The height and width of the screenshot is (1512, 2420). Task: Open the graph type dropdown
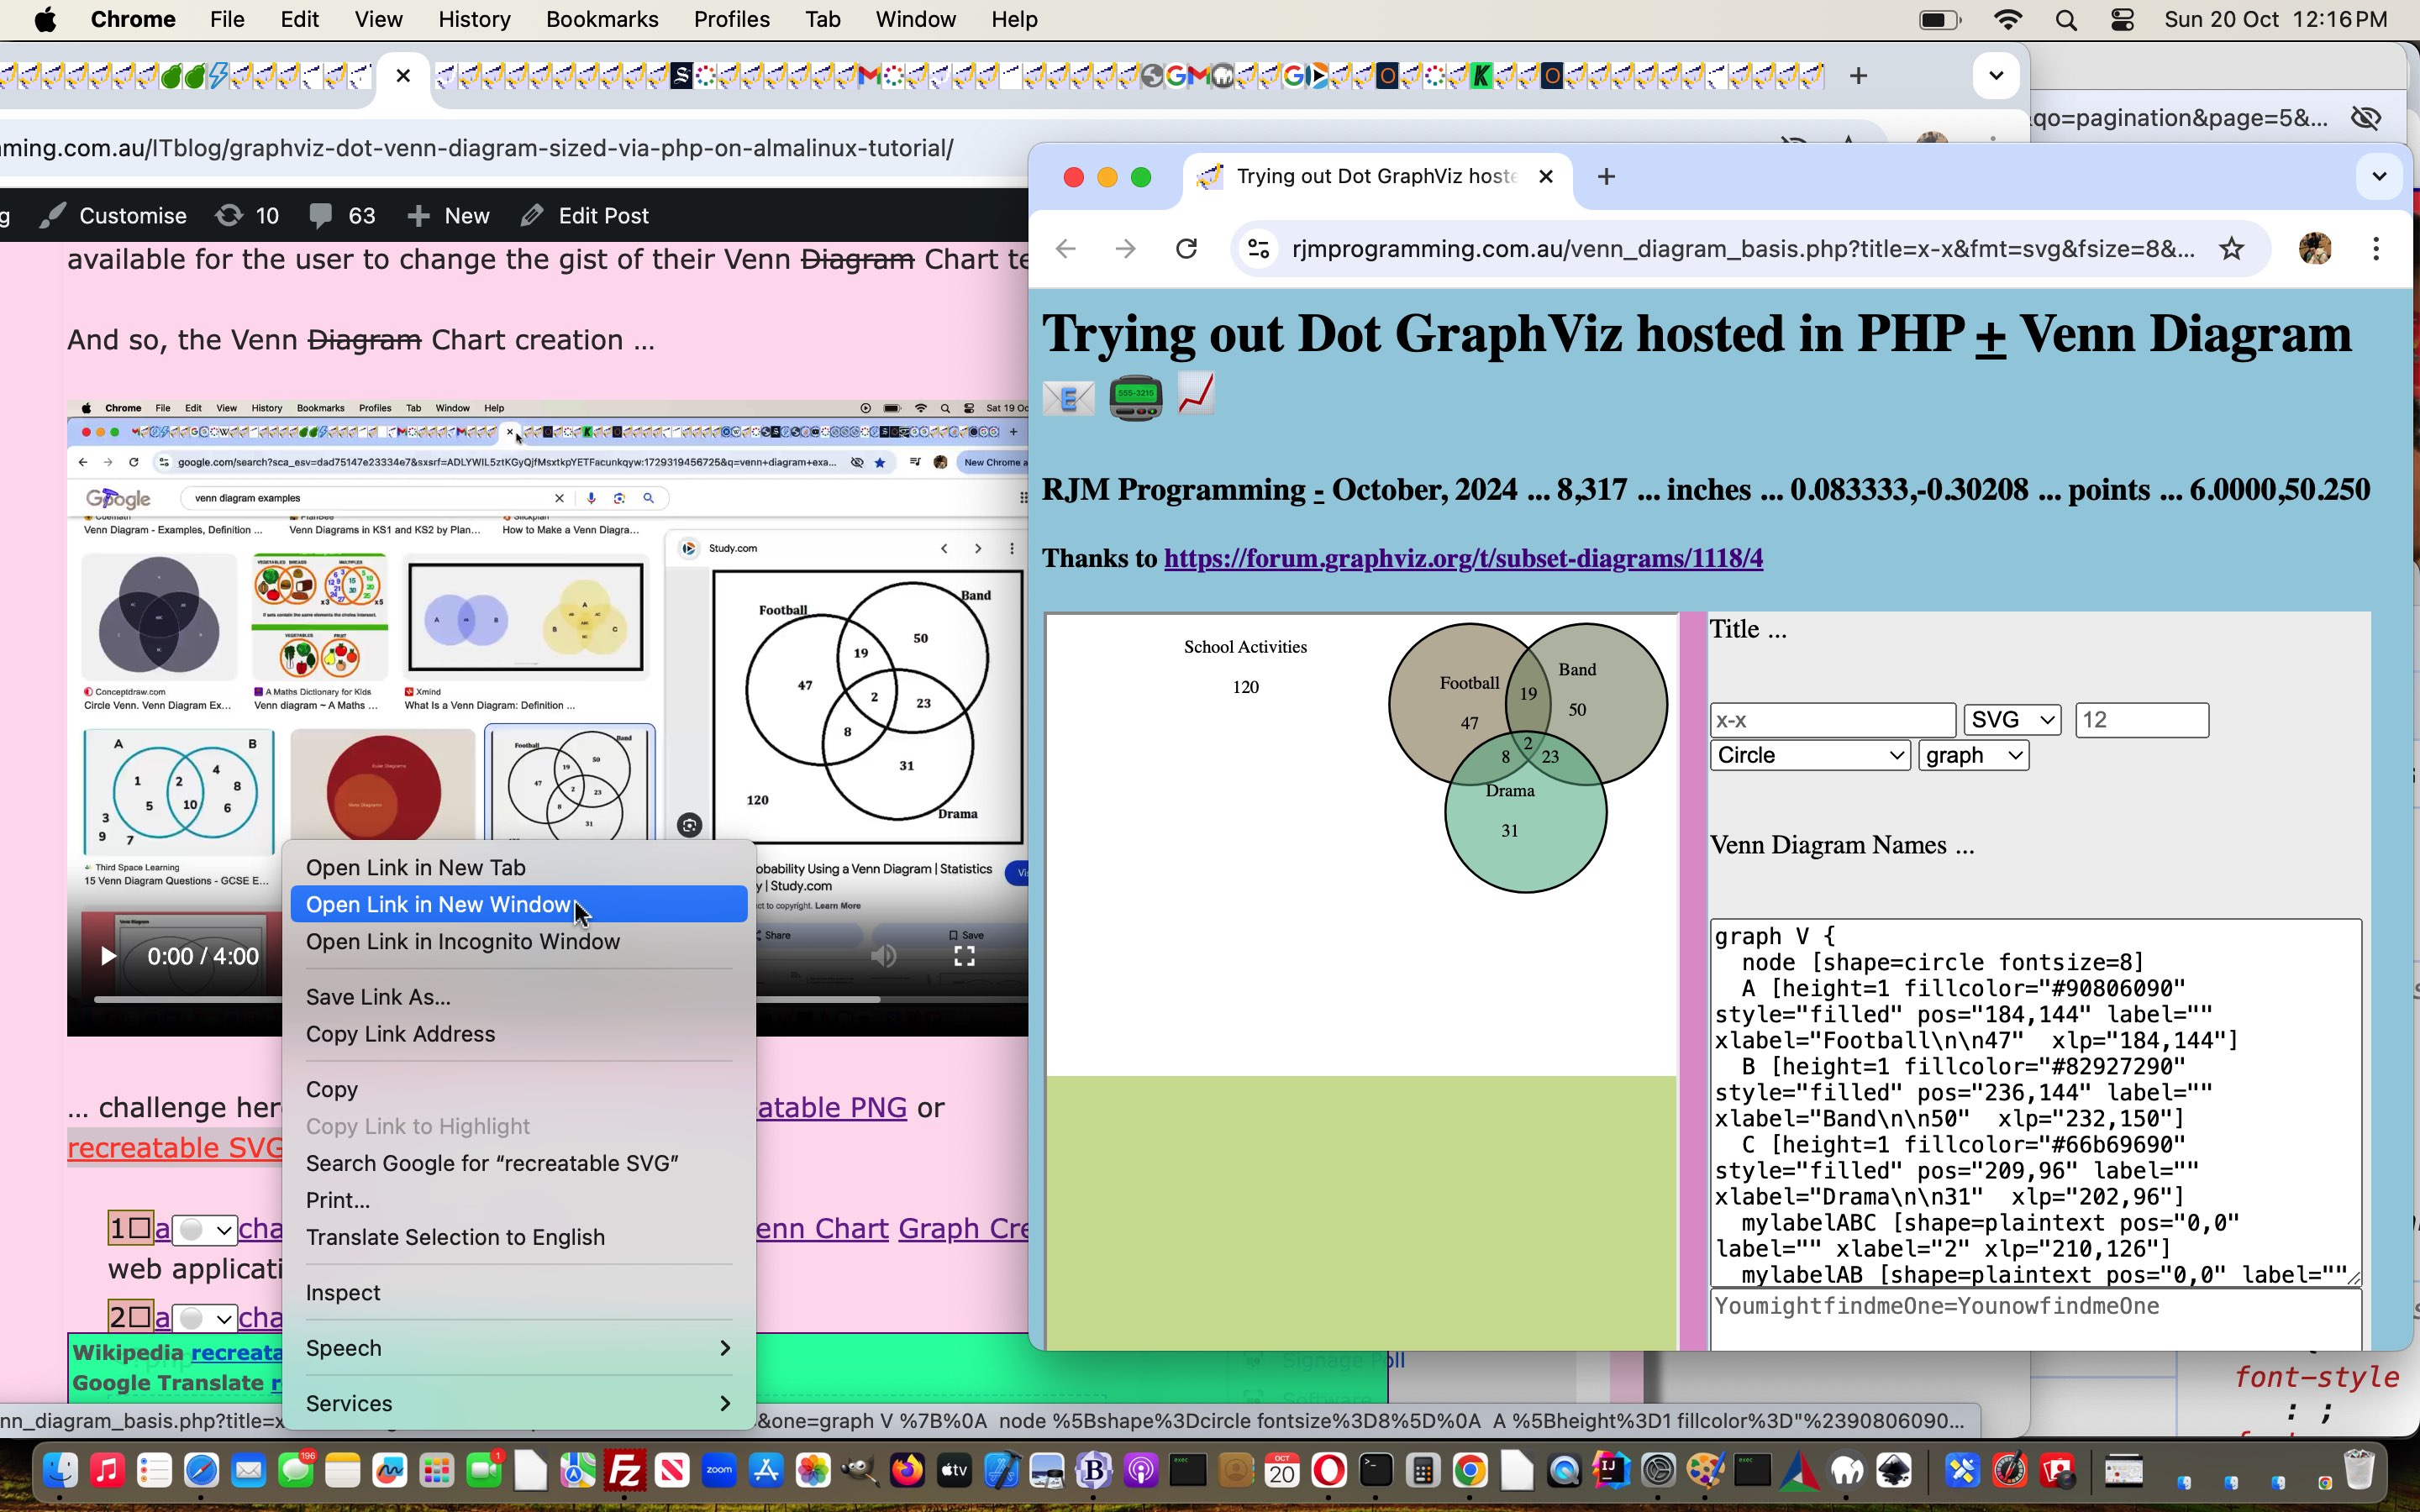pyautogui.click(x=1973, y=755)
